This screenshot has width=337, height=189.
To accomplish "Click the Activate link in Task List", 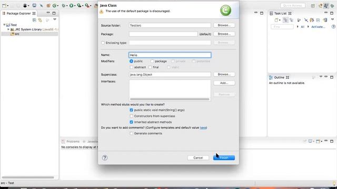I will tap(318, 27).
